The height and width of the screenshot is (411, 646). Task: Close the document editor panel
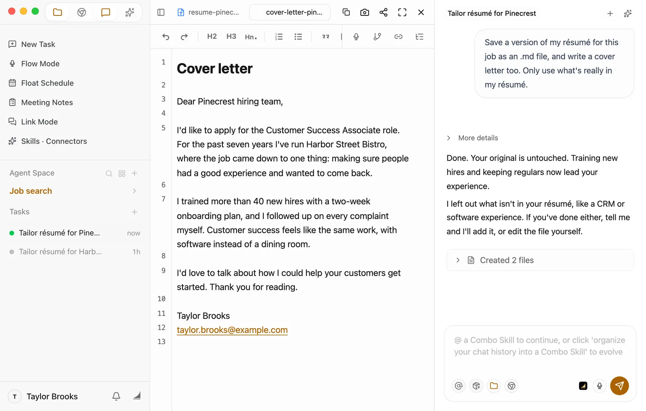pyautogui.click(x=421, y=12)
